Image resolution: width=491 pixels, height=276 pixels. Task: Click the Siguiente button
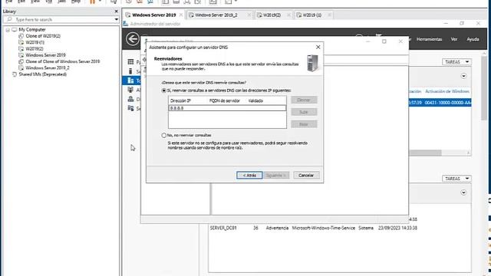pos(276,176)
